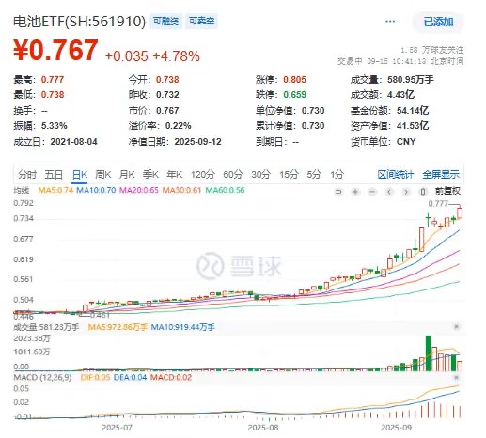Click the chart reset/undo arrow icon
This screenshot has height=438, width=486.
click(x=338, y=192)
